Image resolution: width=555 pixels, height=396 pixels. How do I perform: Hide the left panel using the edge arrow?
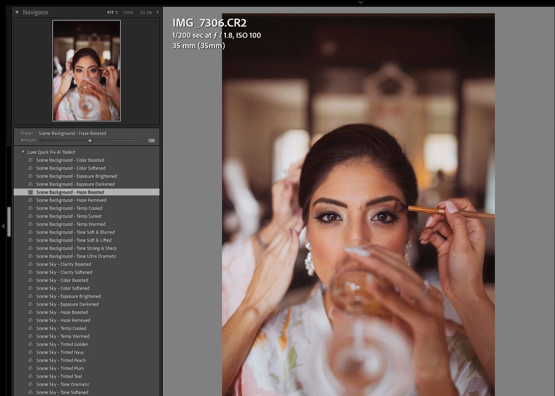[x=3, y=226]
